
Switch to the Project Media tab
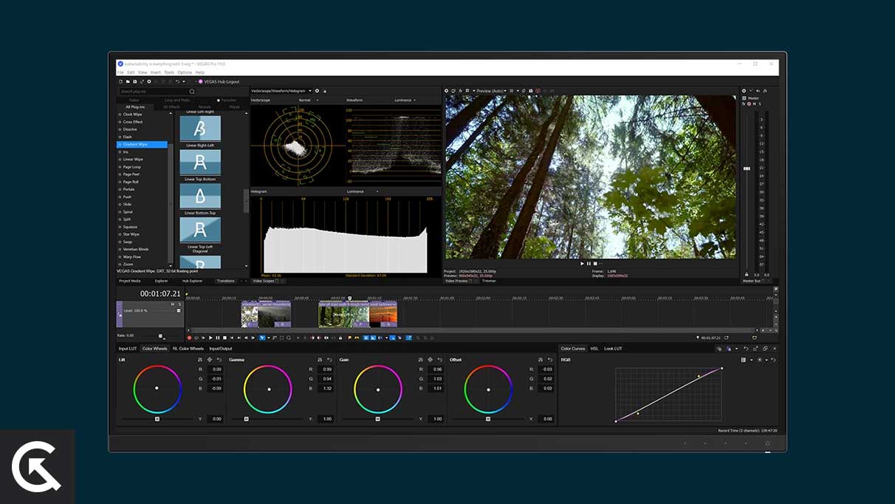pos(130,281)
